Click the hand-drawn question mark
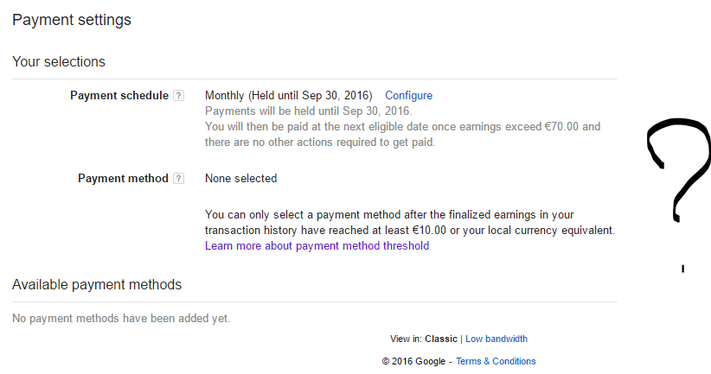This screenshot has height=374, width=711. click(x=680, y=174)
